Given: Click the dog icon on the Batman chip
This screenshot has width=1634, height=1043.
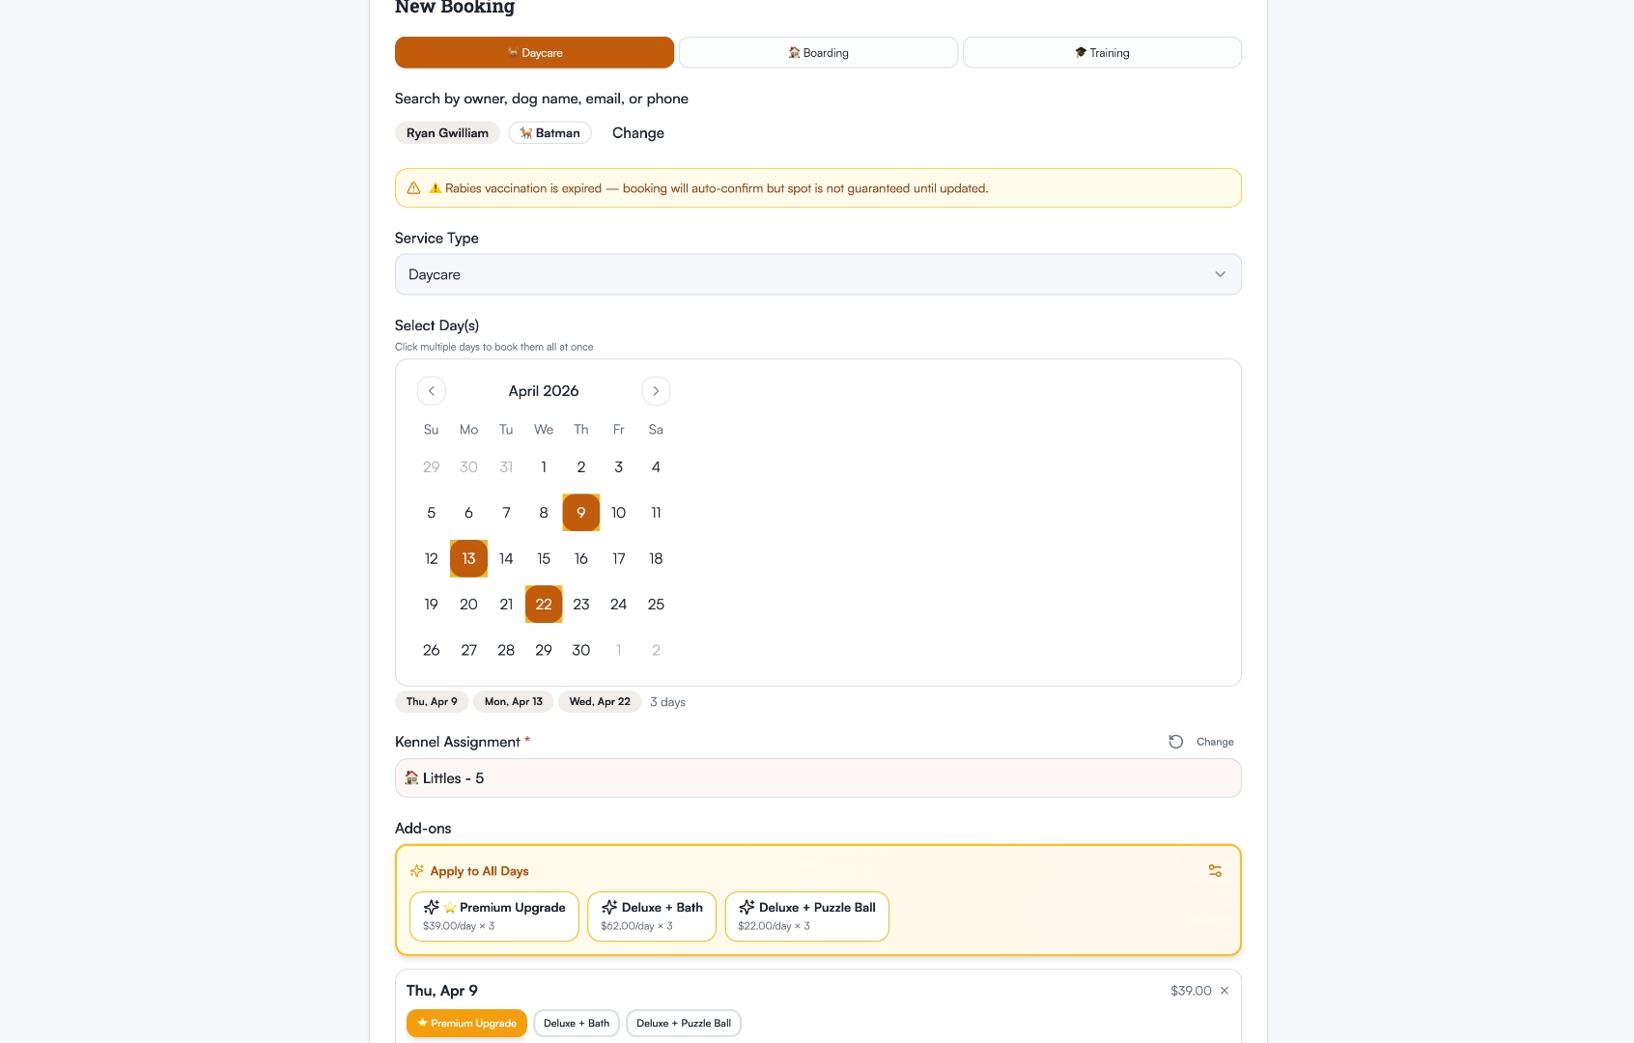Looking at the screenshot, I should tap(525, 133).
